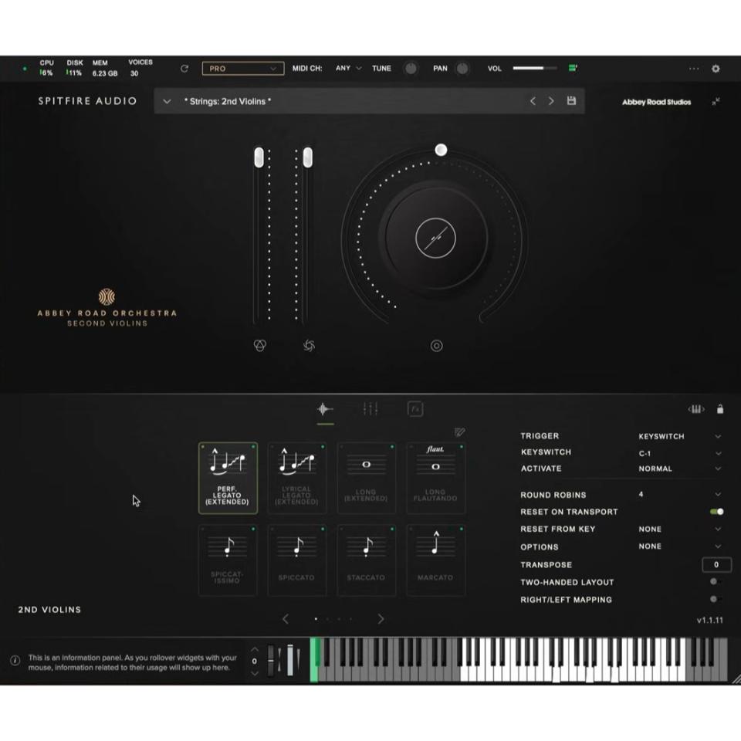
Task: Click the dynamics icon below right slider
Action: coord(309,346)
